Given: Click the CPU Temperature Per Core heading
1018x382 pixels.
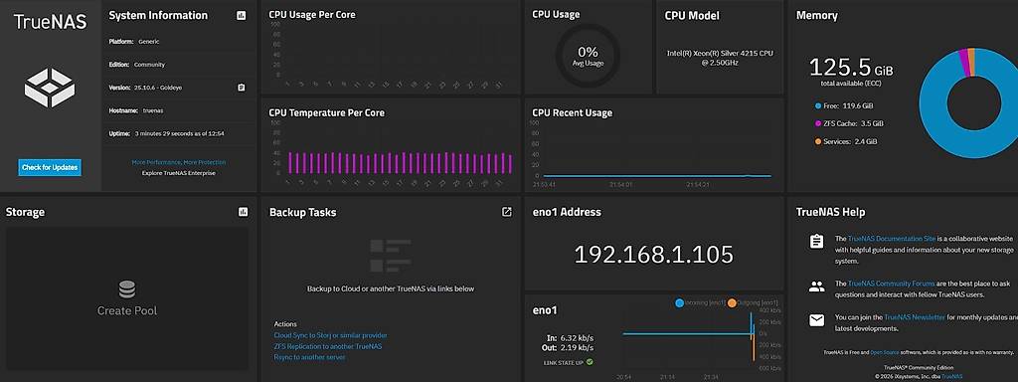Looking at the screenshot, I should [x=326, y=113].
